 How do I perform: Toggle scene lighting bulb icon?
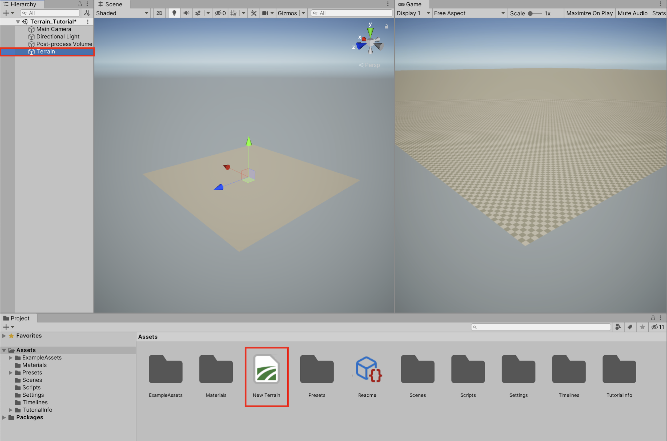click(174, 13)
